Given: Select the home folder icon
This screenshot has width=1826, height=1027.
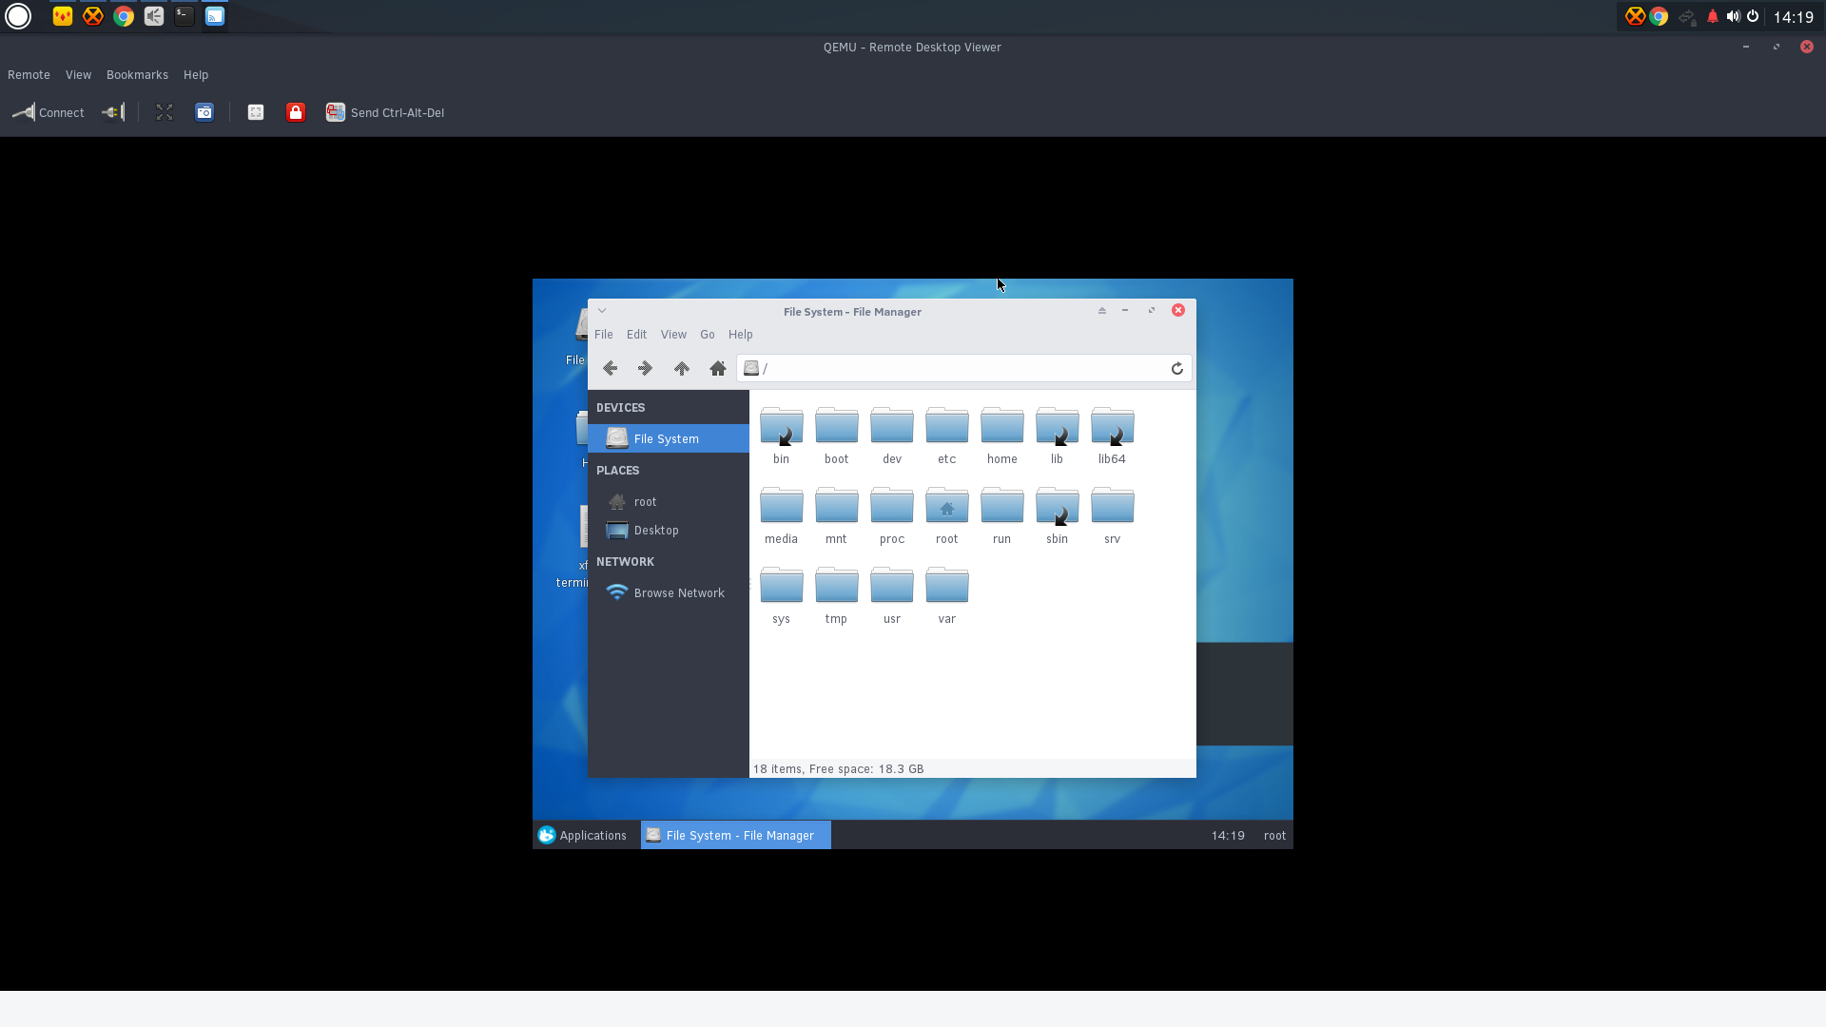Looking at the screenshot, I should point(1002,426).
